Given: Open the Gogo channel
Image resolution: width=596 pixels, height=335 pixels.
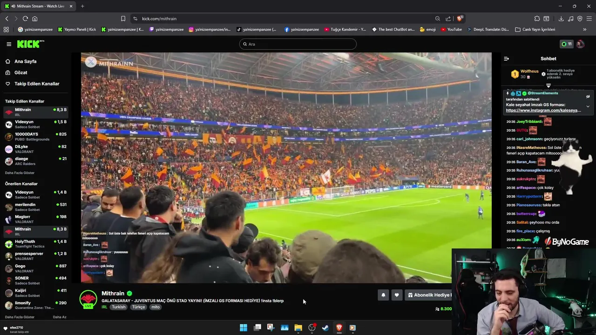Looking at the screenshot, I should click(x=35, y=268).
